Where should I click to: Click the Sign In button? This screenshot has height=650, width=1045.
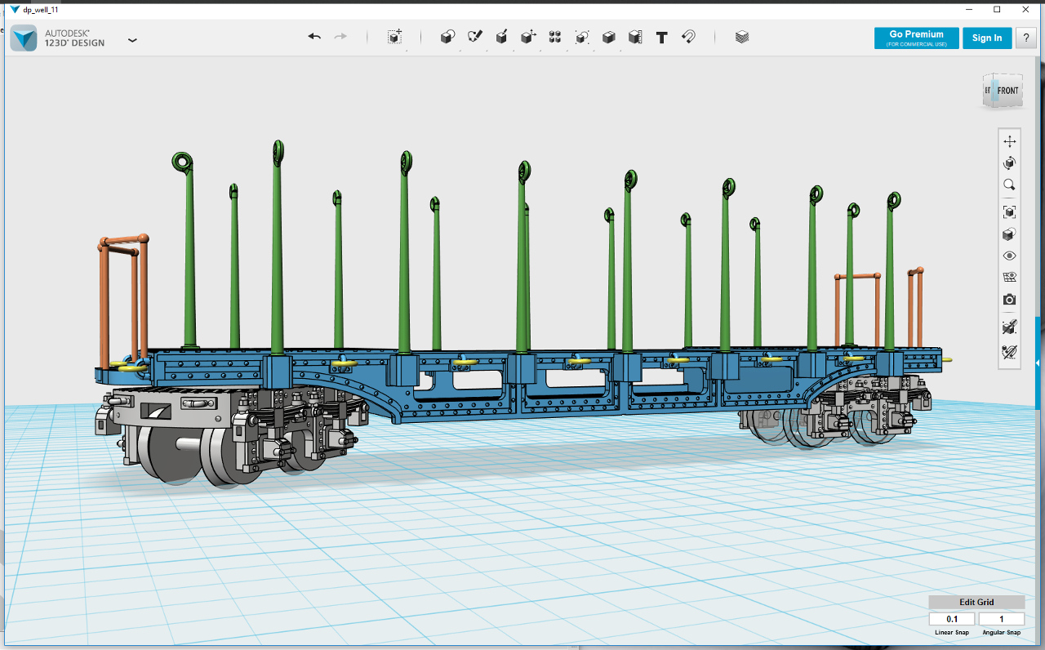[x=987, y=38]
